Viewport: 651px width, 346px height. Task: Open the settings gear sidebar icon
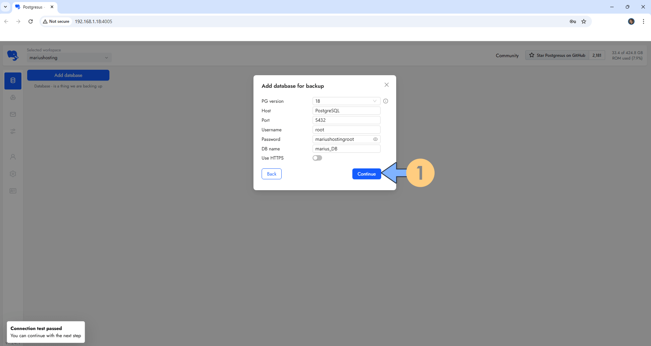[x=13, y=174]
